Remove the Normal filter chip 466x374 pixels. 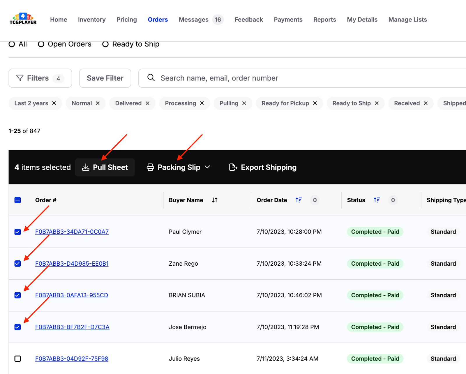coord(98,103)
